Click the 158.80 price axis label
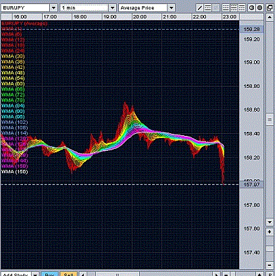The image size is (277, 276). pos(251,86)
